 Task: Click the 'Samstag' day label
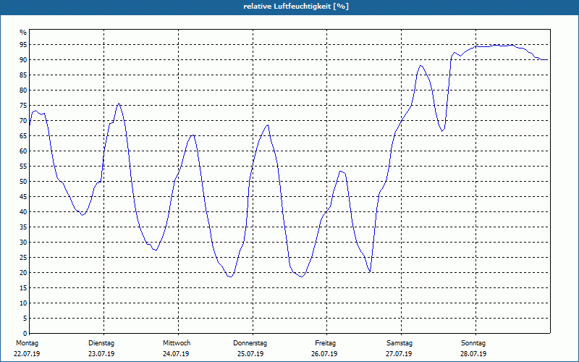coord(400,343)
